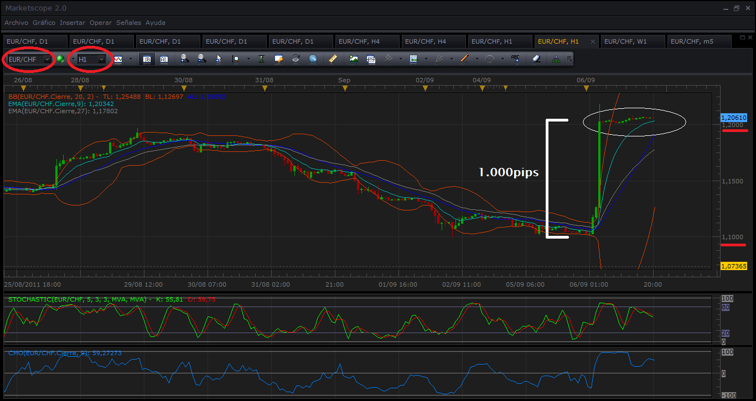The width and height of the screenshot is (756, 401).
Task: Click the yellow 1,07365 price tag
Action: (x=734, y=266)
